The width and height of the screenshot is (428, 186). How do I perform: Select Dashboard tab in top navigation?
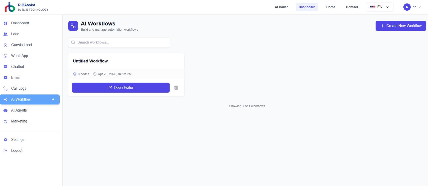307,7
